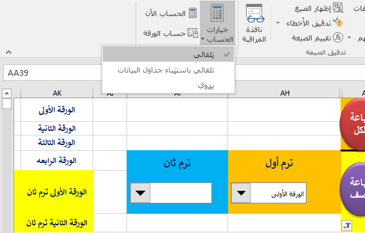This screenshot has width=365, height=233.
Task: Expand the Error Checking dropdown arrow
Action: tap(278, 23)
